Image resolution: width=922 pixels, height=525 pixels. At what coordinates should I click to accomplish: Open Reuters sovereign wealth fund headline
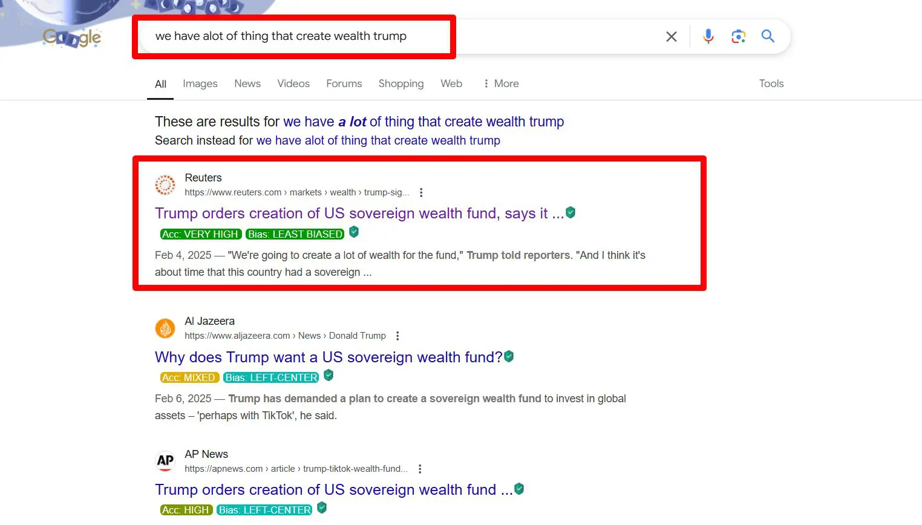point(359,214)
